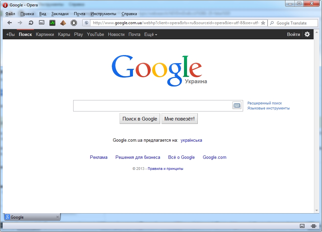The image size is (322, 232).
Task: Open the Инструменты menu
Action: 103,14
